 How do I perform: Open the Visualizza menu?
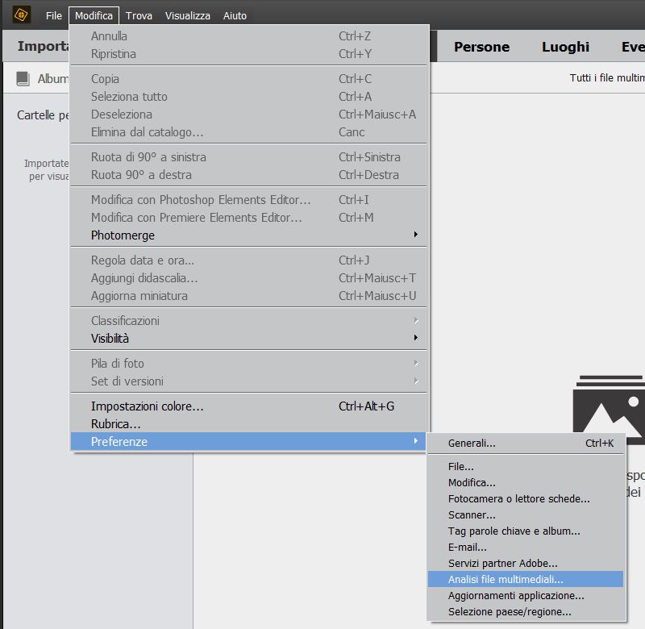(188, 15)
